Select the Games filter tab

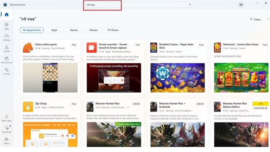pos(74,30)
